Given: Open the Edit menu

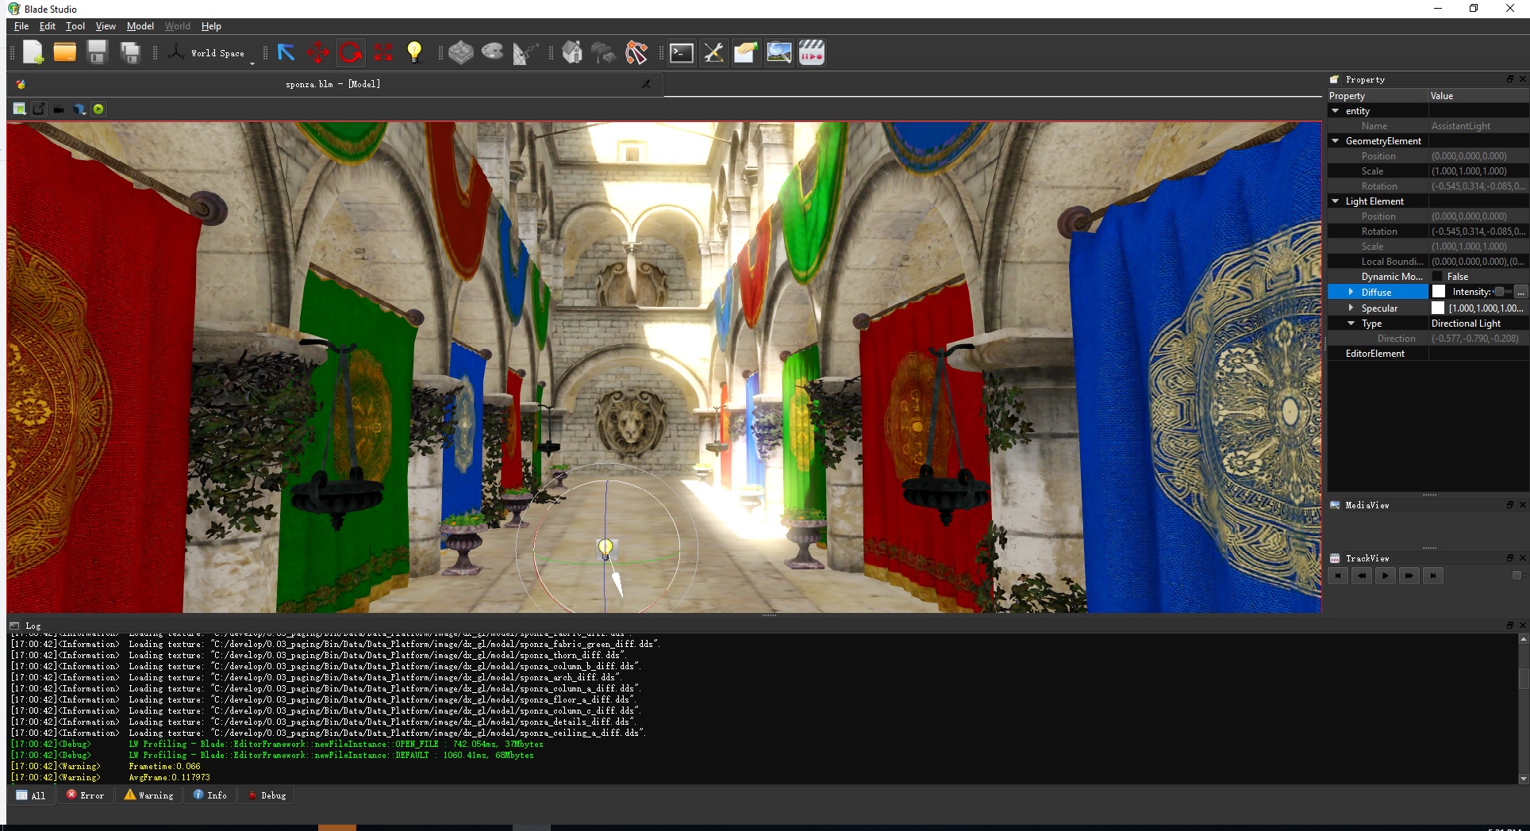Looking at the screenshot, I should [48, 26].
